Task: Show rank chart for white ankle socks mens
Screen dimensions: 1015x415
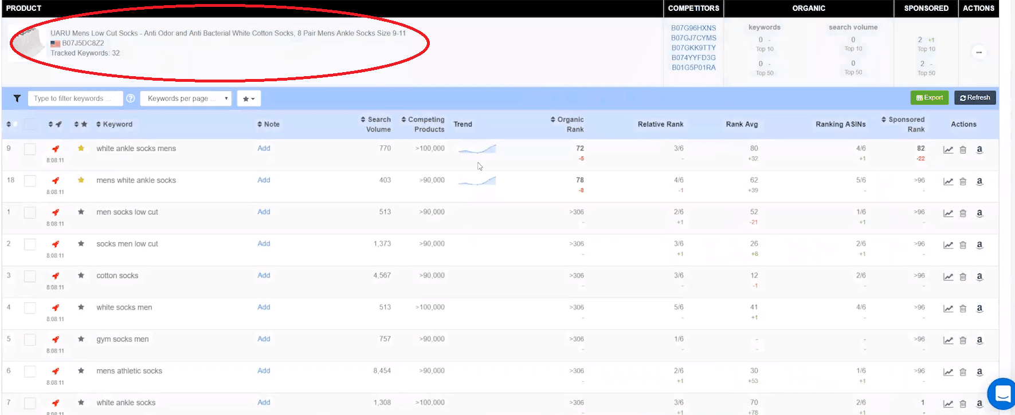Action: [x=949, y=150]
